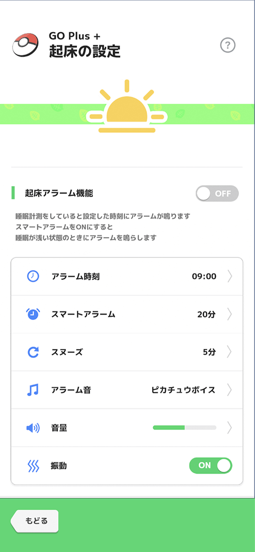Select the スヌーズ 5分 row
The image size is (255, 552).
click(127, 352)
